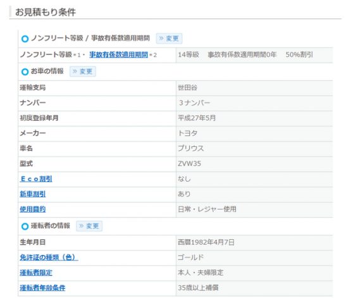Screen dimensions: 348x298
Task: Select the value 世田谷
Action: pos(187,88)
